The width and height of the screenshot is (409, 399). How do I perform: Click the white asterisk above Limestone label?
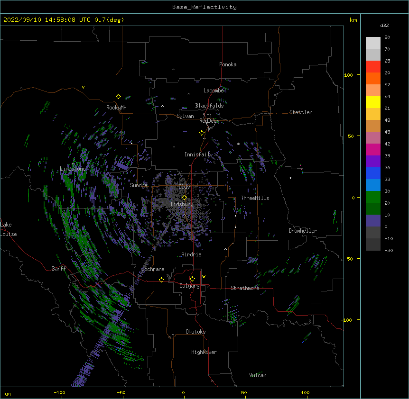(x=73, y=164)
